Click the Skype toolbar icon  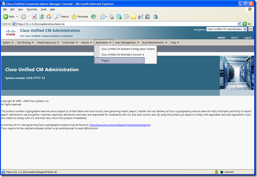click(x=119, y=17)
